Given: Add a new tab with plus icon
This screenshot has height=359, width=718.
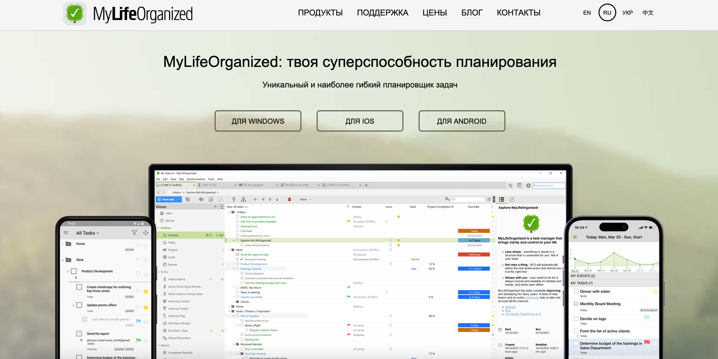Looking at the screenshot, I should [x=366, y=185].
